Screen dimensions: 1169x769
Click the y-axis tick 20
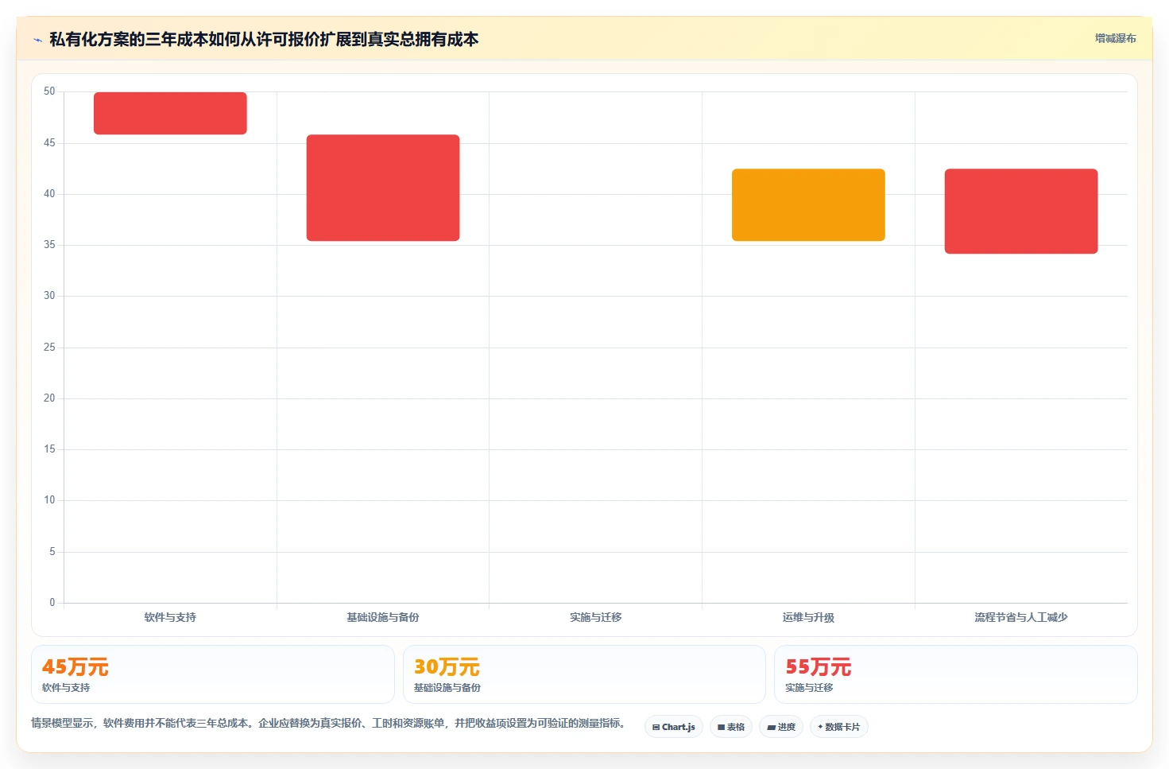pos(49,398)
